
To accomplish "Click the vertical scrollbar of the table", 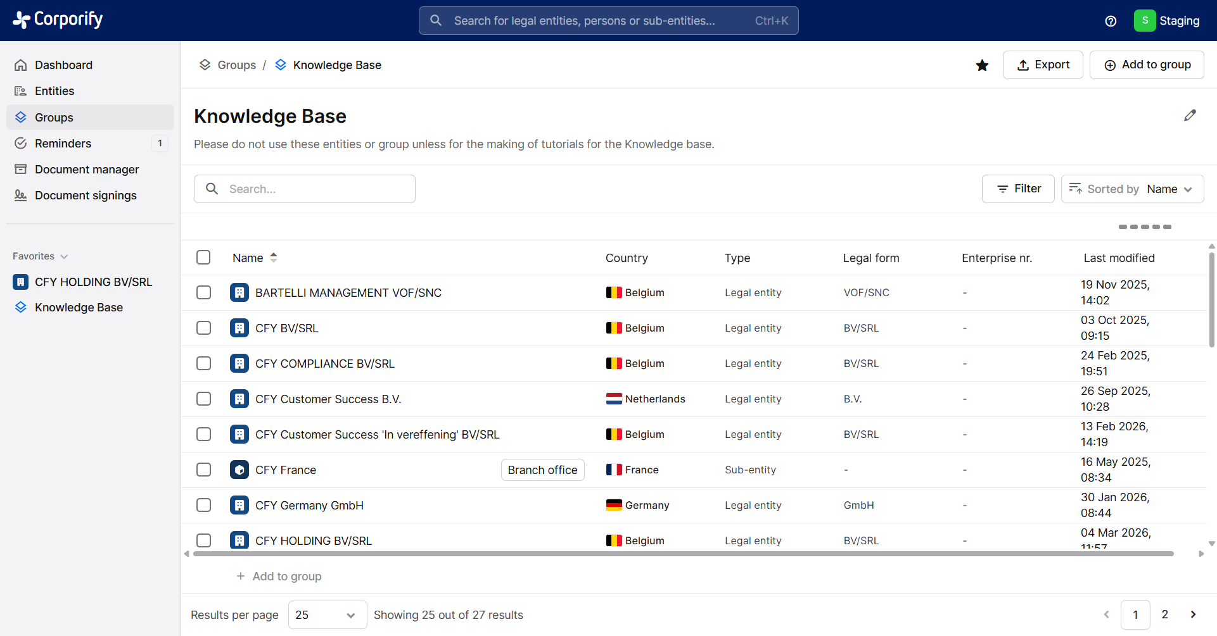I will [x=1211, y=299].
